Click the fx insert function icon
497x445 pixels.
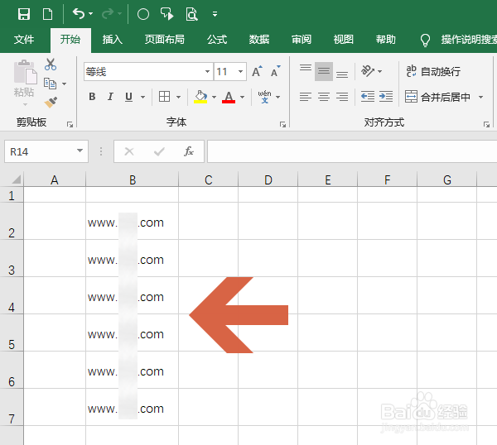click(x=189, y=151)
